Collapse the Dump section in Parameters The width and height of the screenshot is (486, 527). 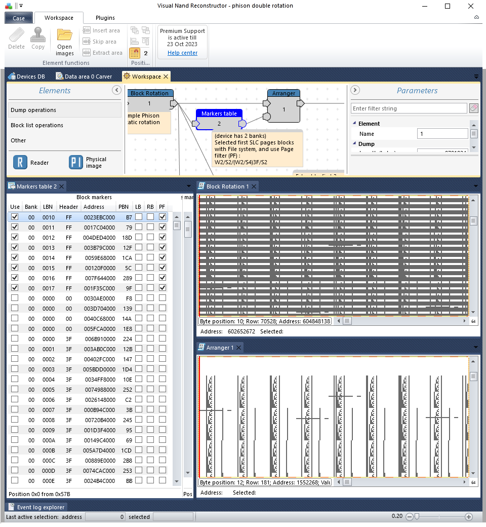354,143
